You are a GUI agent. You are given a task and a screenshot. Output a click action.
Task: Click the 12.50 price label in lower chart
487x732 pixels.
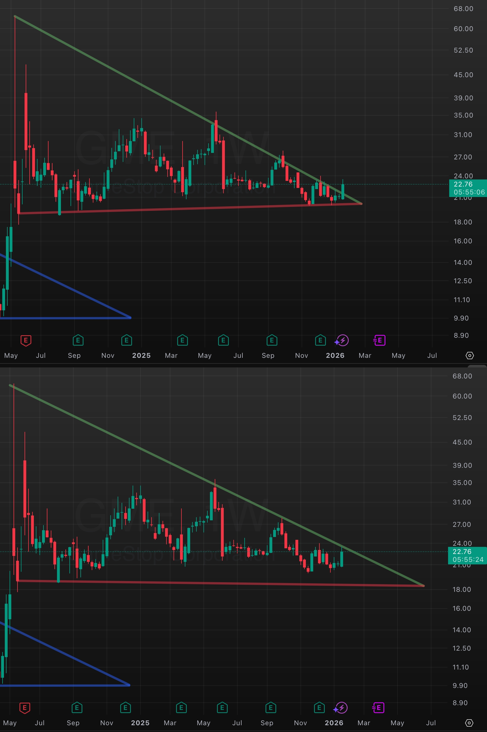tap(462, 648)
